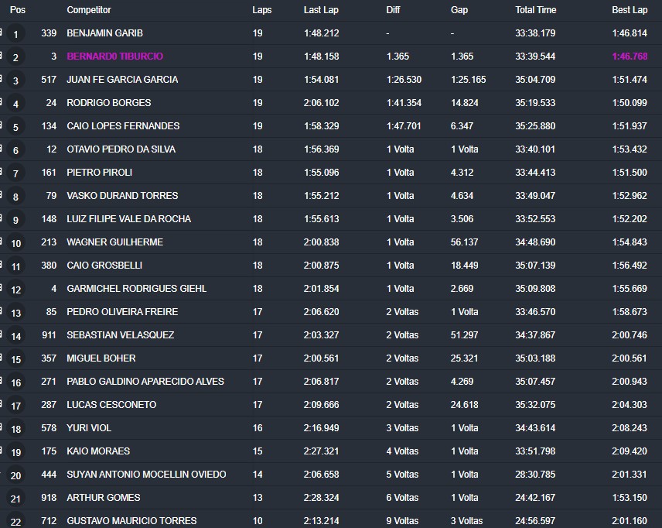Sort by the Pos column header

tap(17, 10)
